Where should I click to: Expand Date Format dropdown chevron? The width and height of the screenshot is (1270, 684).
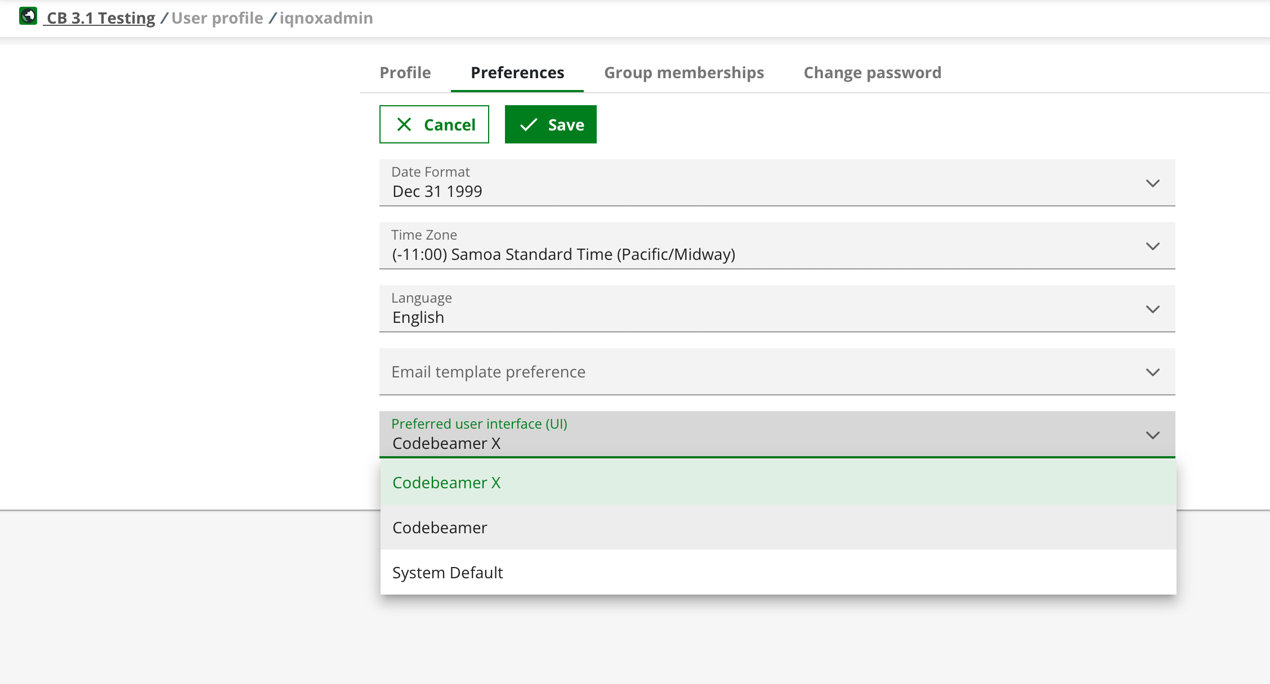click(1152, 183)
